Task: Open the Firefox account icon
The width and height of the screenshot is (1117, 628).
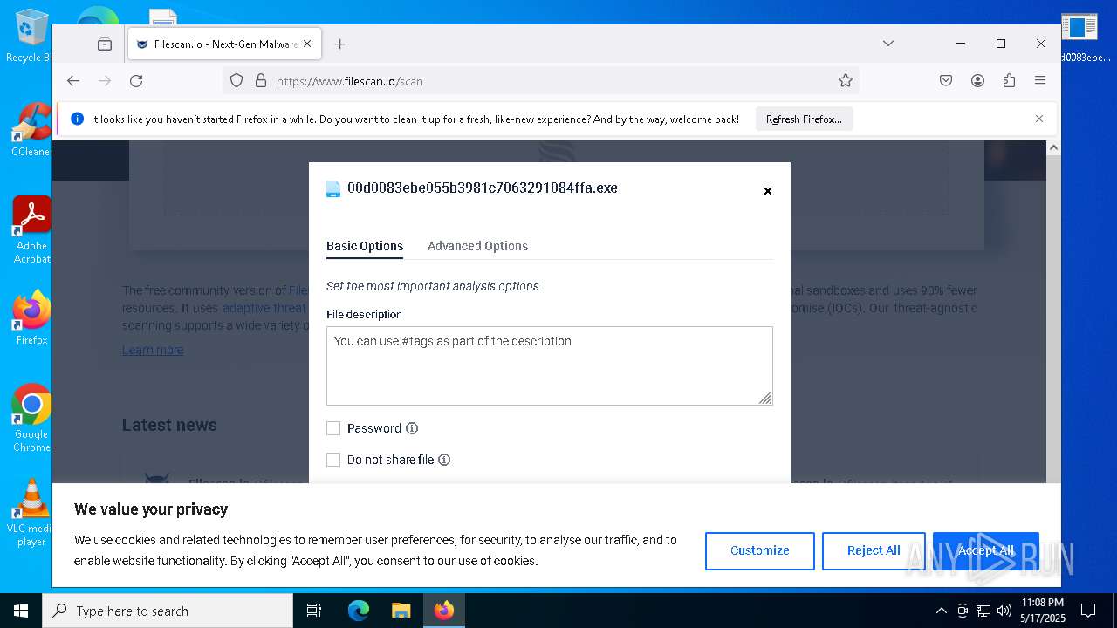Action: coord(977,81)
